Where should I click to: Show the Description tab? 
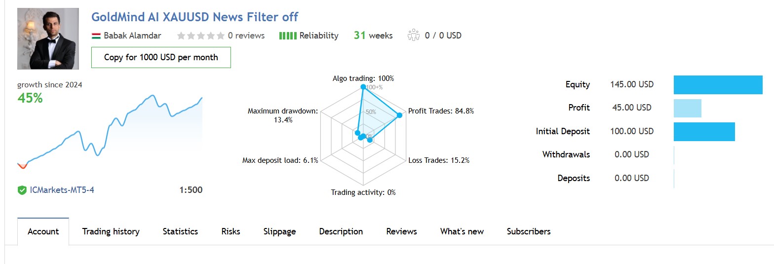click(x=341, y=231)
